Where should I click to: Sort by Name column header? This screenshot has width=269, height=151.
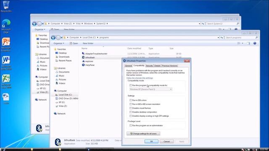(x=84, y=49)
